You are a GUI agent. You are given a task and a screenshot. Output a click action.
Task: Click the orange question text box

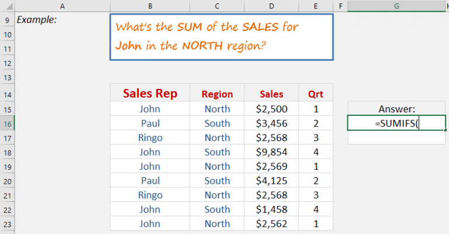221,36
